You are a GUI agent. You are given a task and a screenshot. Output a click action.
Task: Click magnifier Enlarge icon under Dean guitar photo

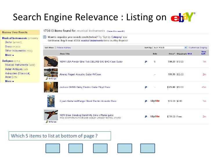tap(47, 122)
